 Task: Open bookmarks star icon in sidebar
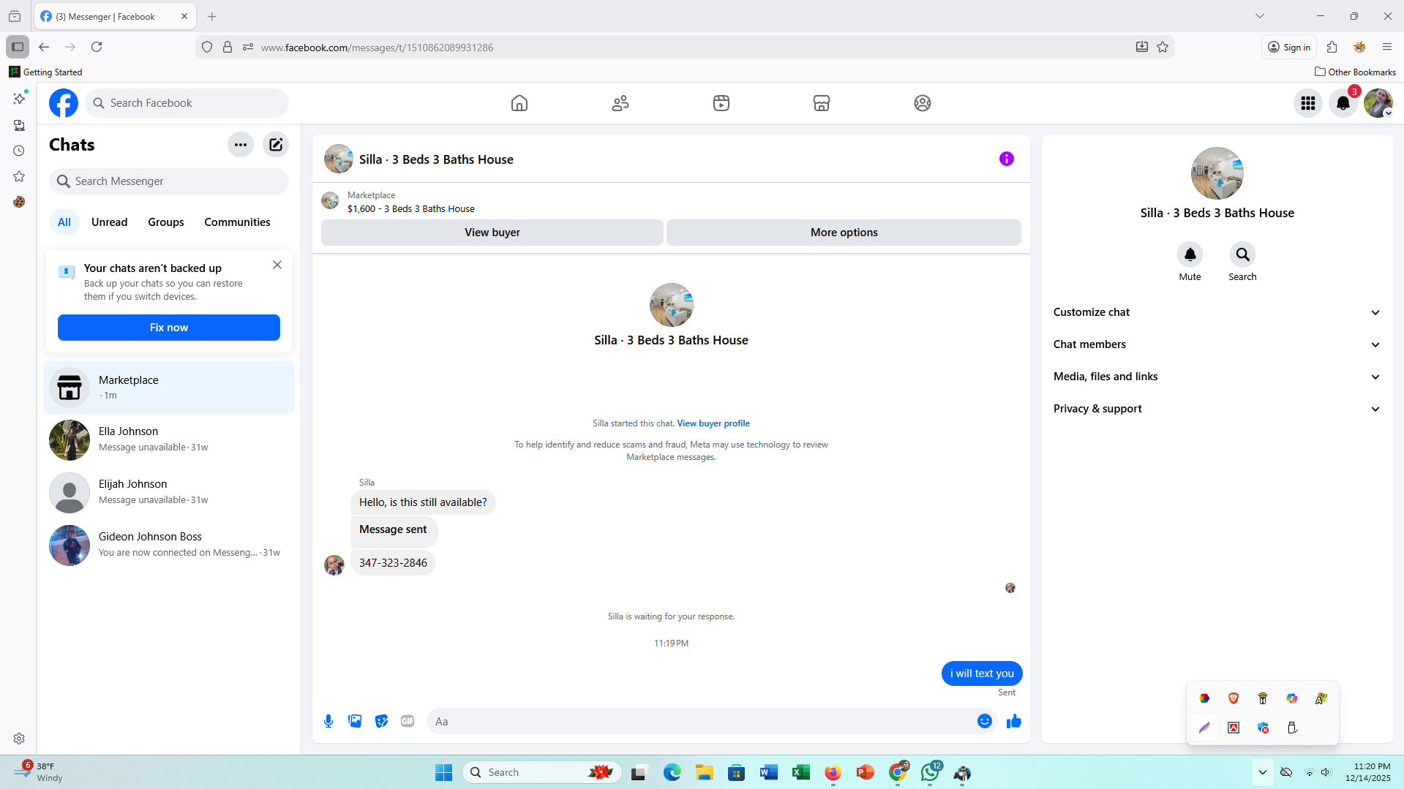(19, 176)
